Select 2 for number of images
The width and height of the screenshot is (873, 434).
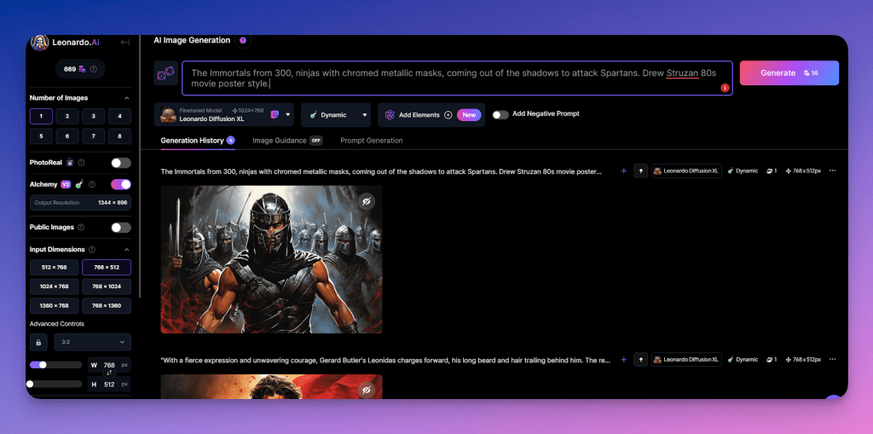[67, 117]
